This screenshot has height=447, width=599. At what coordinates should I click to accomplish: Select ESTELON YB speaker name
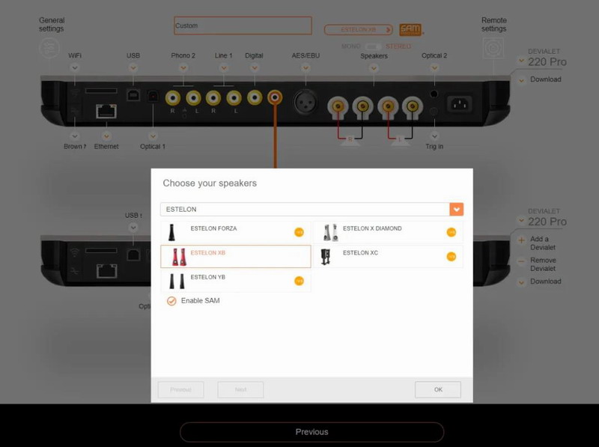pos(208,277)
